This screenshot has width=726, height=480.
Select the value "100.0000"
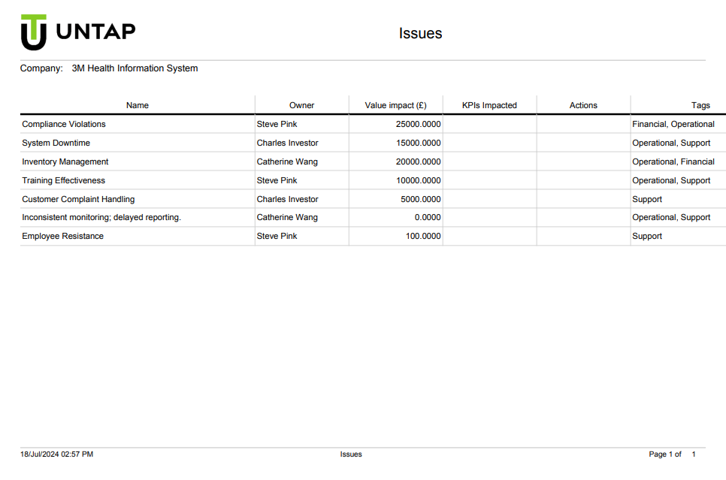pyautogui.click(x=423, y=236)
